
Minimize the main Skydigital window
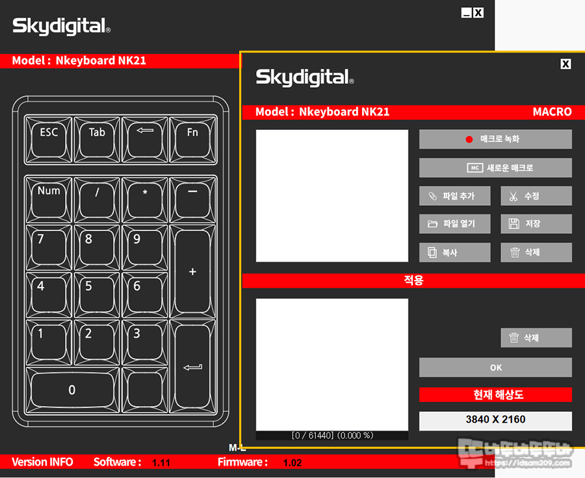[466, 13]
